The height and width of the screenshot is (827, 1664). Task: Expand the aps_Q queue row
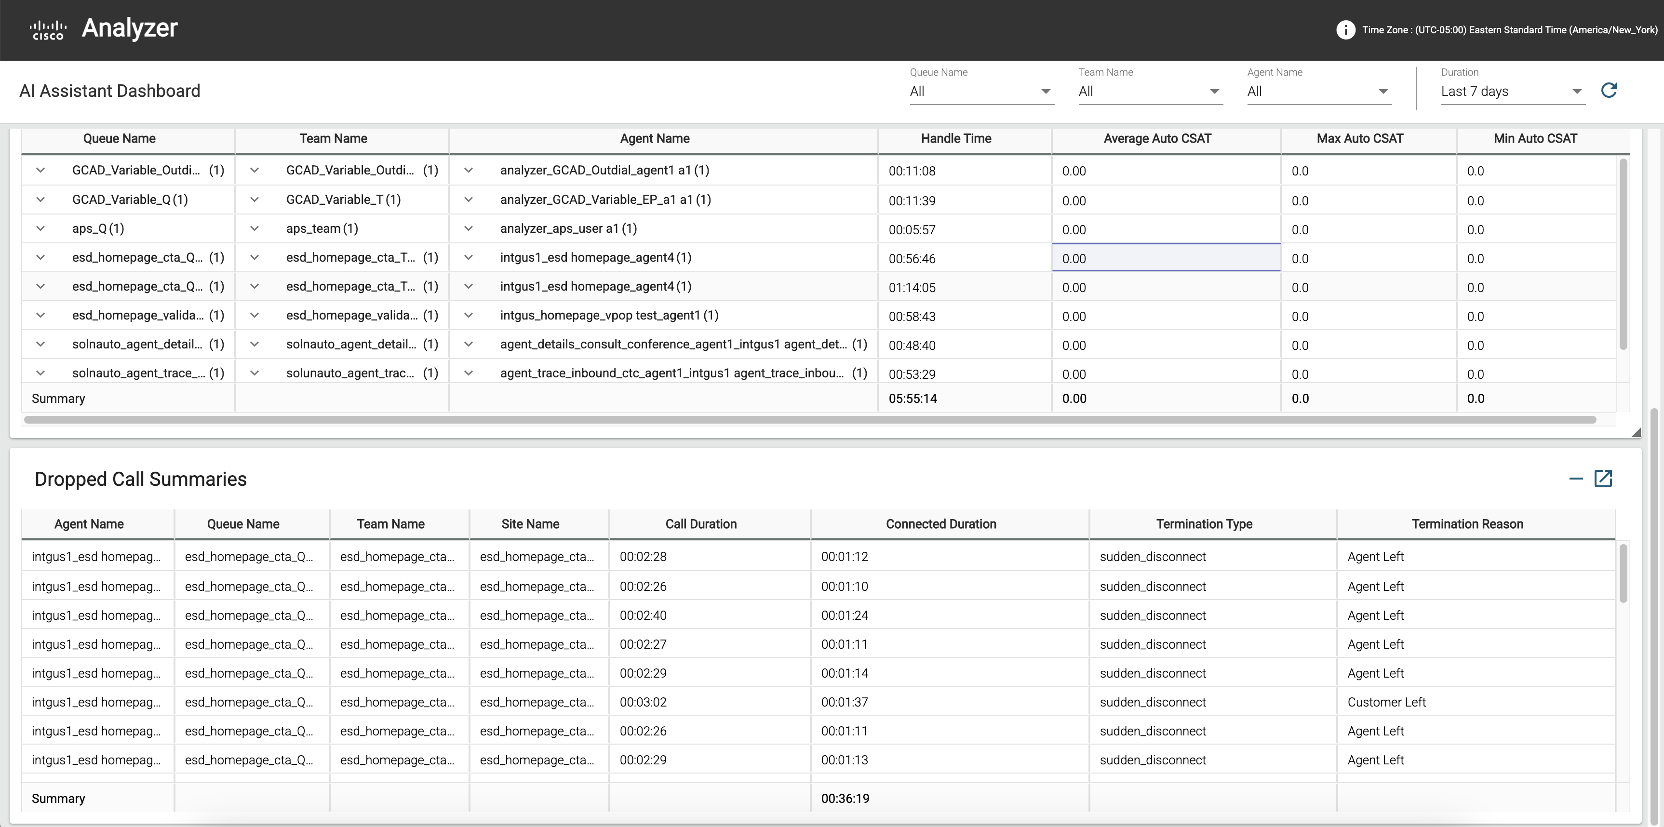tap(40, 228)
